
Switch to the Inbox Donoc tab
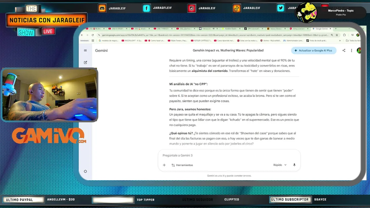[276, 29]
